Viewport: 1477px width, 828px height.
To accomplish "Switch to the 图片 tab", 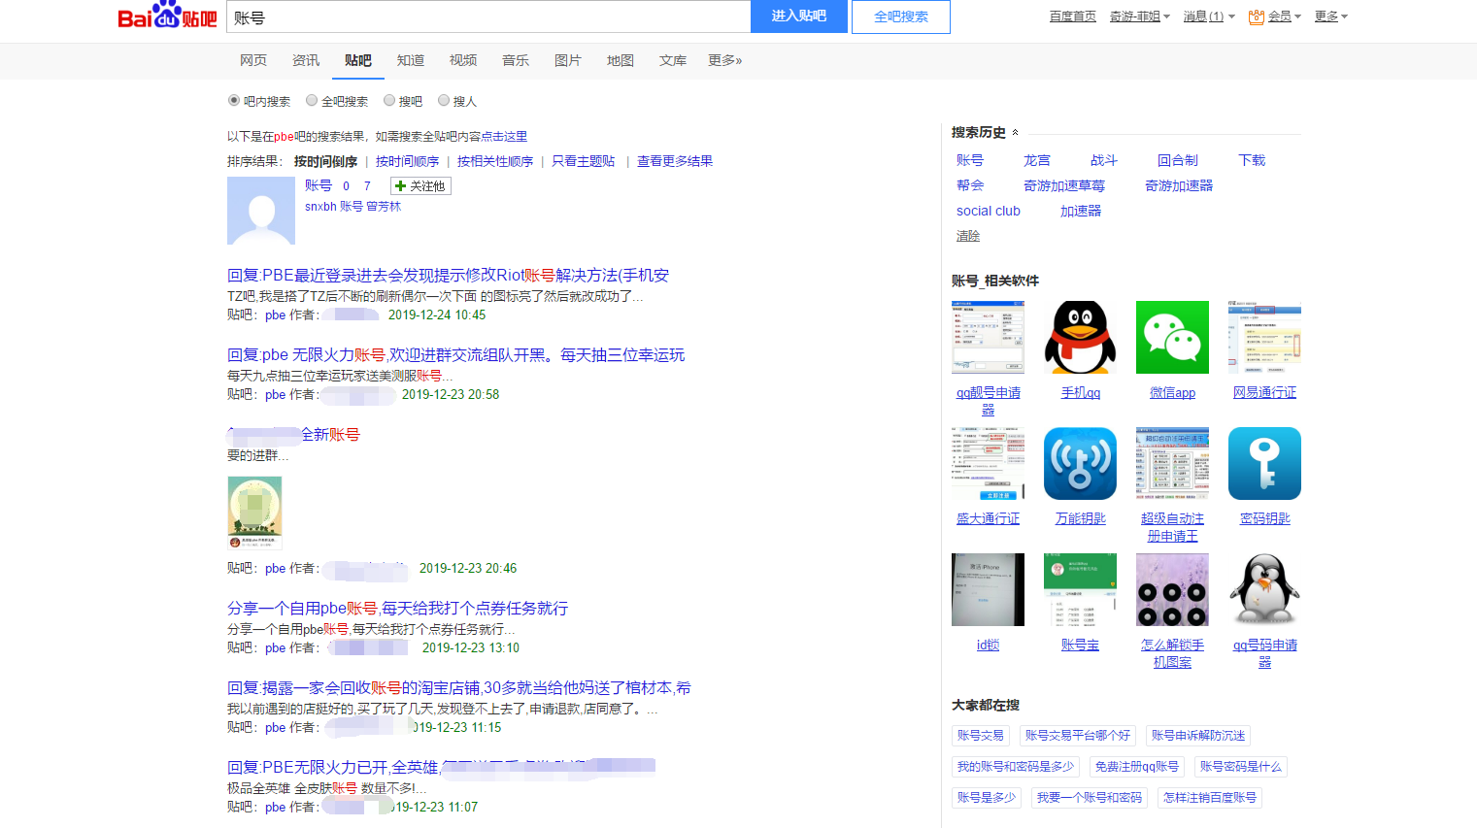I will [568, 60].
